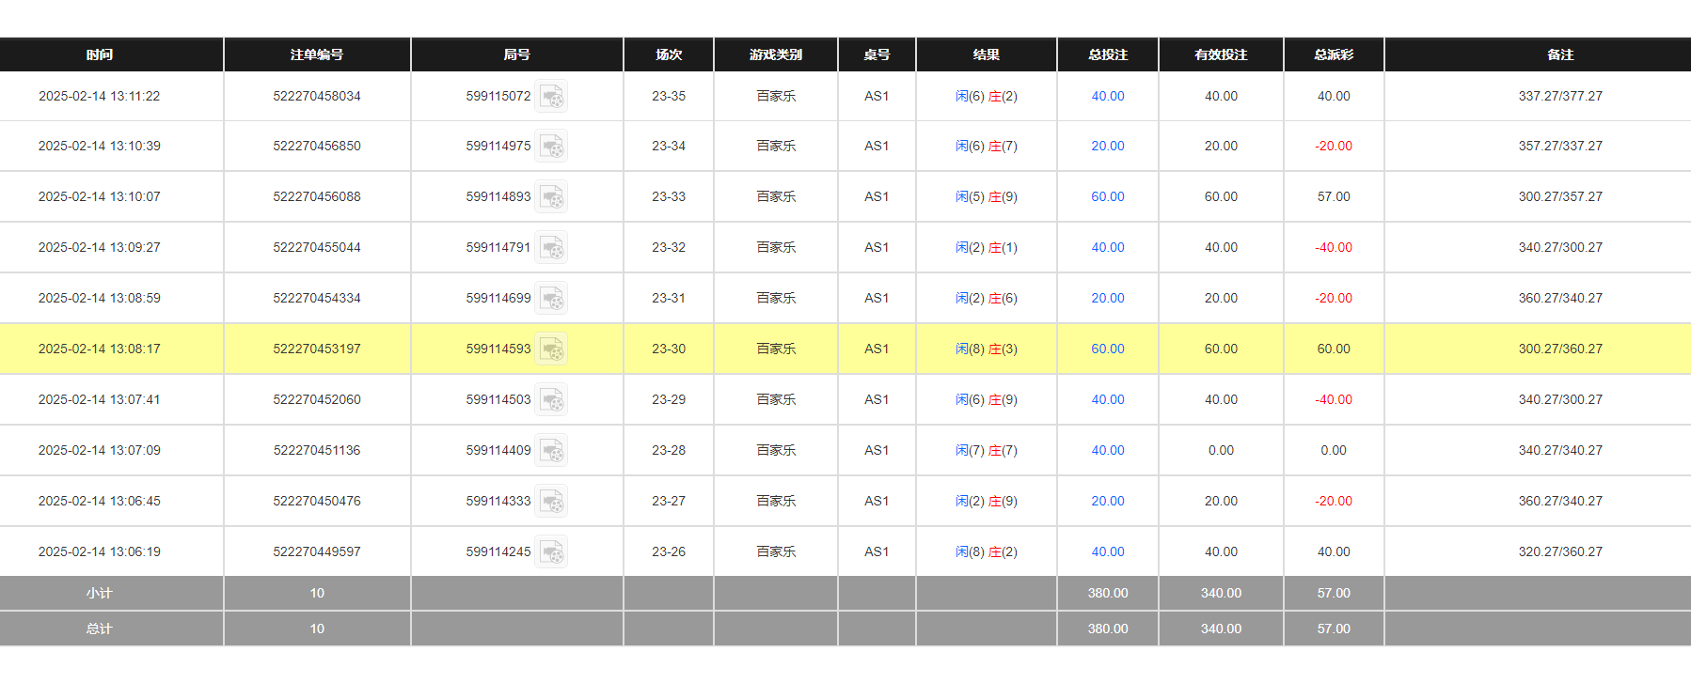Click replay icon beside round 599114791

click(x=551, y=248)
